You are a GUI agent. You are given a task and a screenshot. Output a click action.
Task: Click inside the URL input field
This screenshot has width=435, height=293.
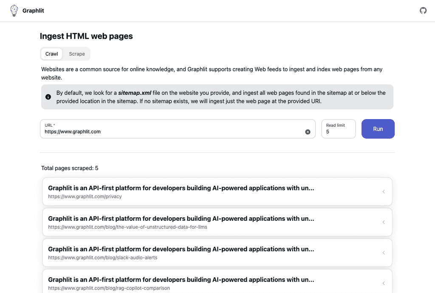pyautogui.click(x=170, y=132)
